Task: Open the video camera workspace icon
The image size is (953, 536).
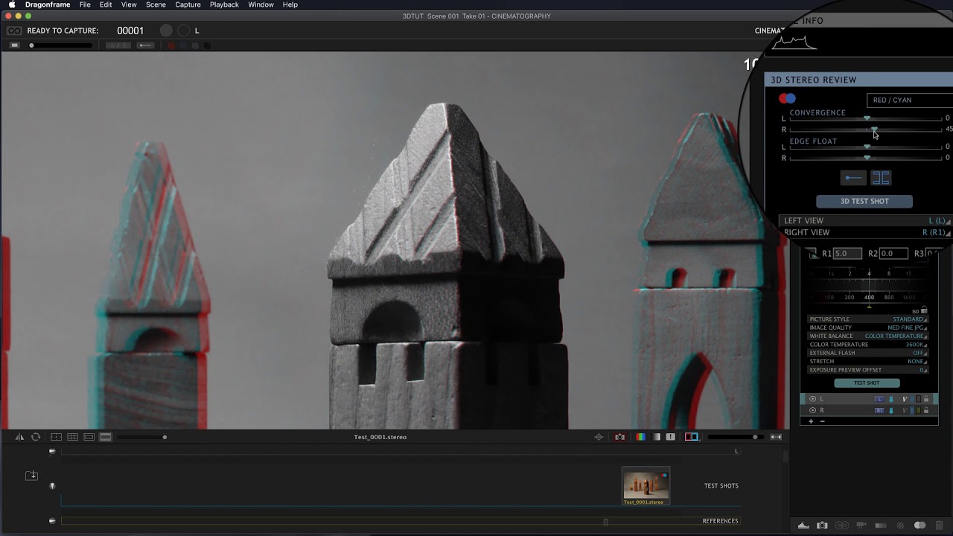Action: 861,526
